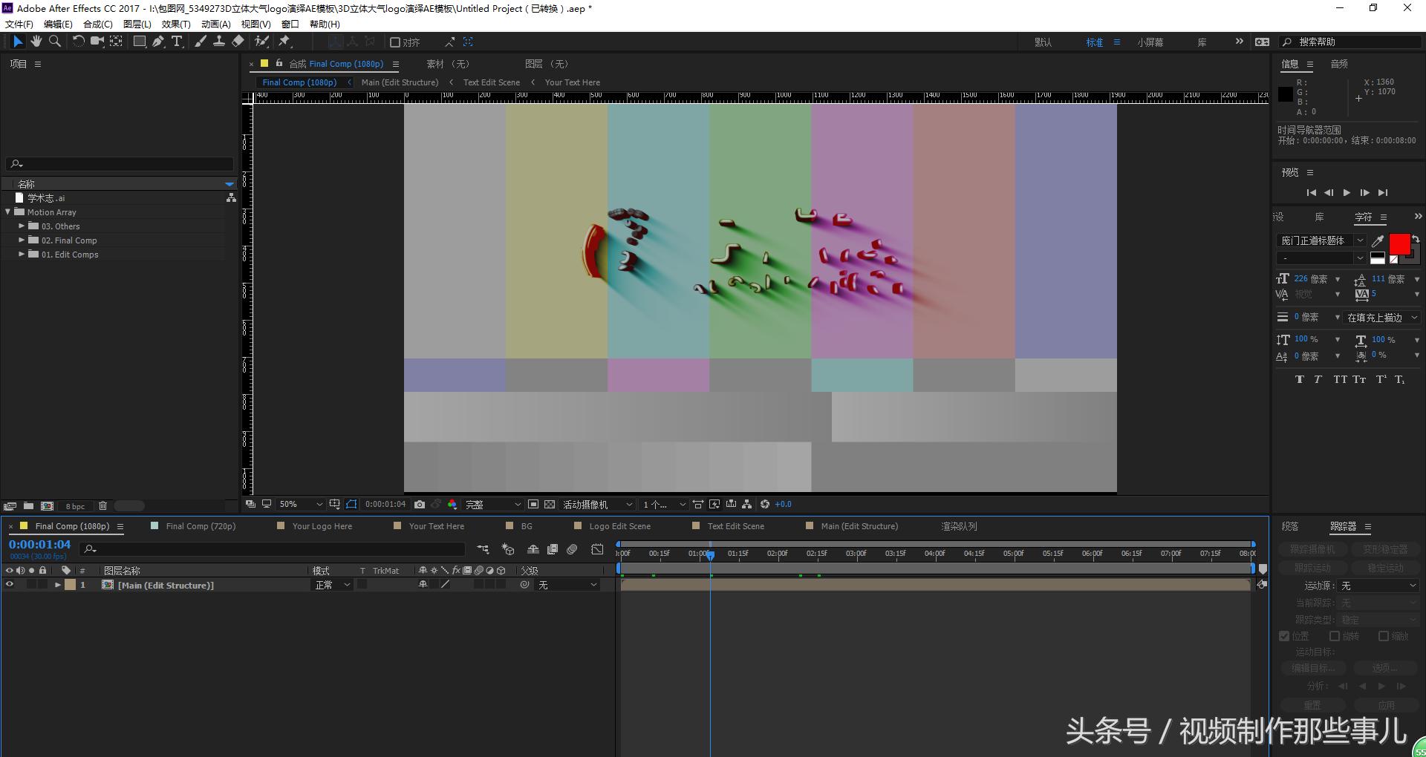Collapse the Motion Array folder

[8, 212]
